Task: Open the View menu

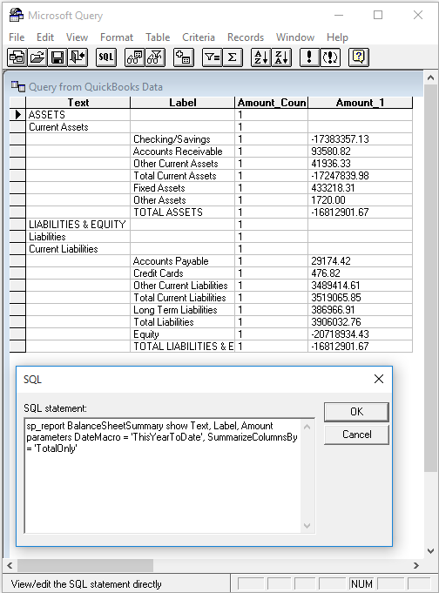Action: (x=77, y=37)
